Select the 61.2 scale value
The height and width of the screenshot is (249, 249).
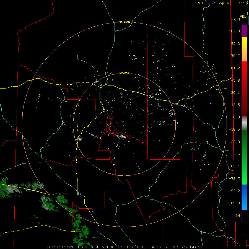coord(235,68)
